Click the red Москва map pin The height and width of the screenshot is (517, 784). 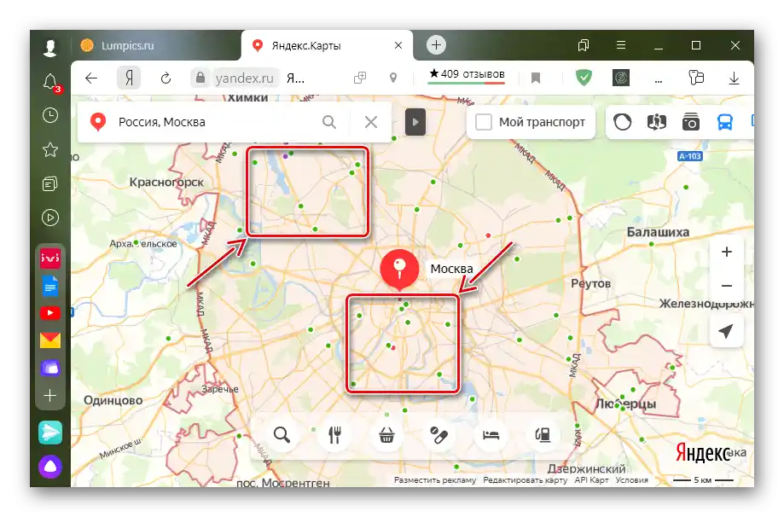click(x=399, y=270)
